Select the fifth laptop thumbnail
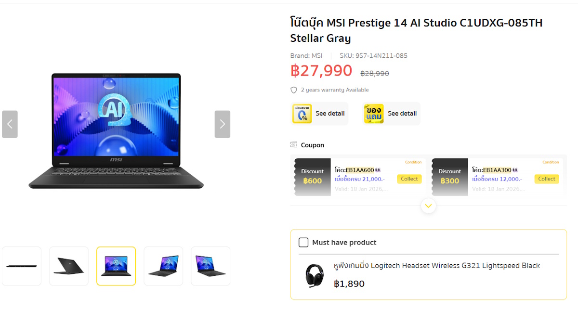The image size is (578, 310). 210,266
